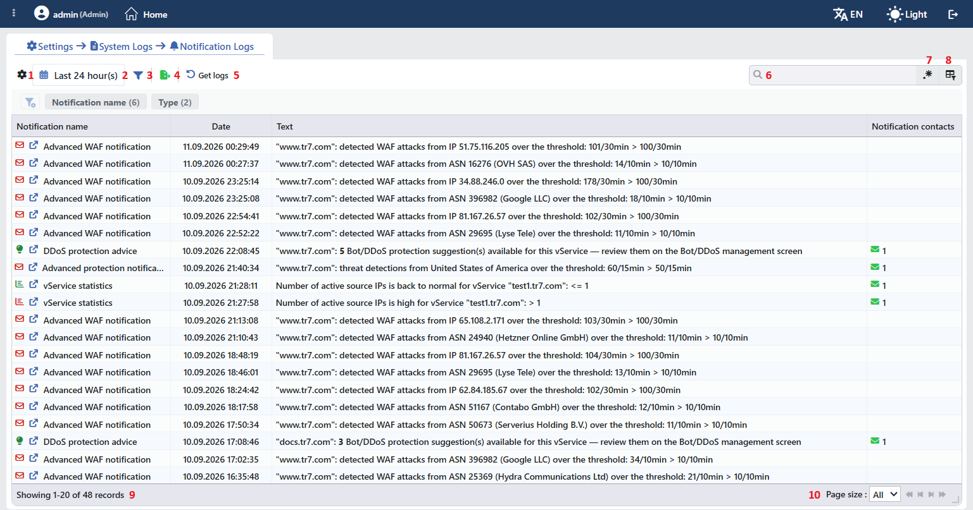The width and height of the screenshot is (973, 510).
Task: Click the funnel filter icon
Action: pos(138,75)
